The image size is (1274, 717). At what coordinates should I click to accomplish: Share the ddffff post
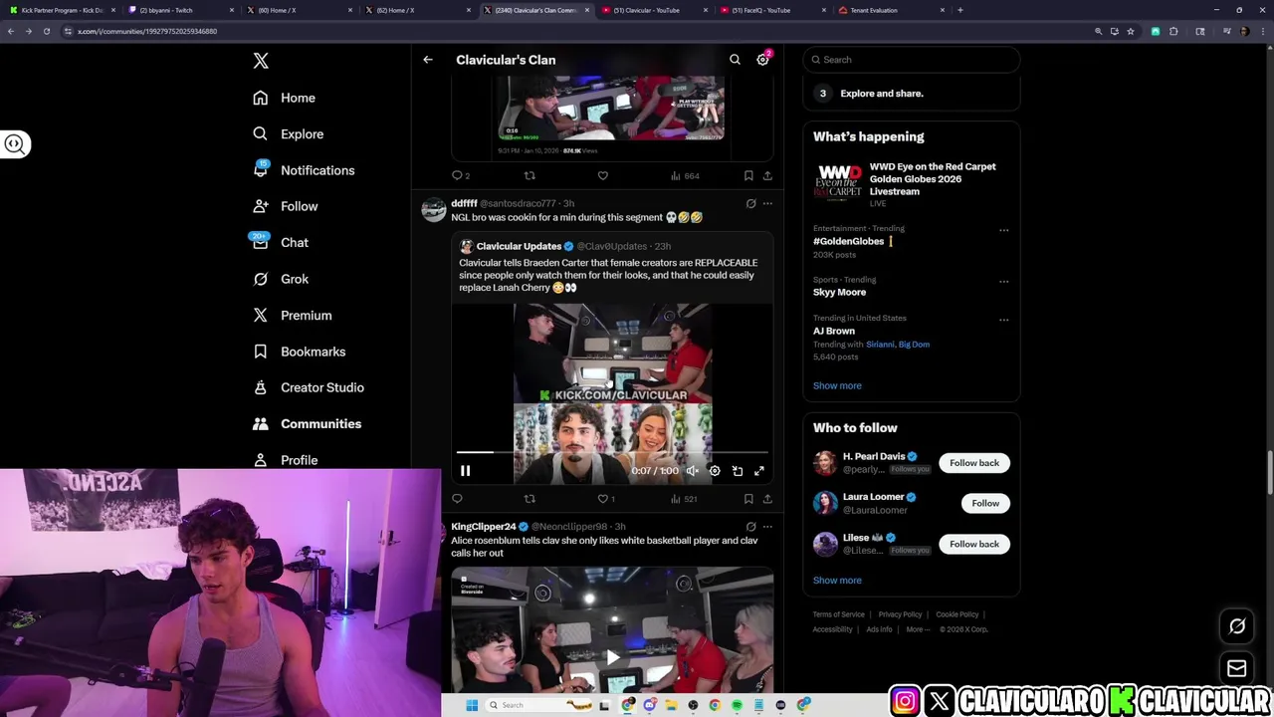(767, 498)
